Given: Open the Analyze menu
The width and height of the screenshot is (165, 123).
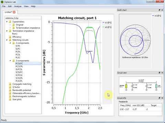Looking at the screenshot, I should coord(18,6).
